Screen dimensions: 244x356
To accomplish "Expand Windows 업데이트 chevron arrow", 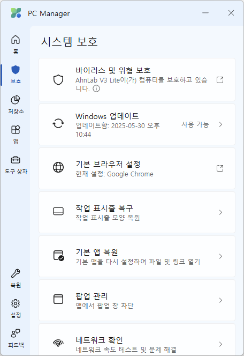I will pyautogui.click(x=220, y=124).
